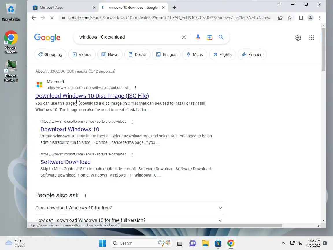Image resolution: width=333 pixels, height=250 pixels.
Task: View site info via the lock icon
Action: point(63,18)
